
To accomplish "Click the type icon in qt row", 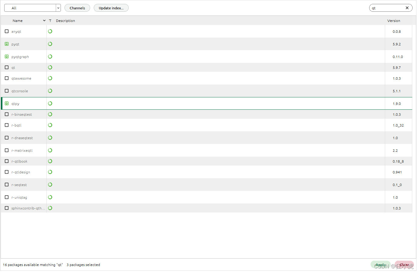I will [50, 67].
